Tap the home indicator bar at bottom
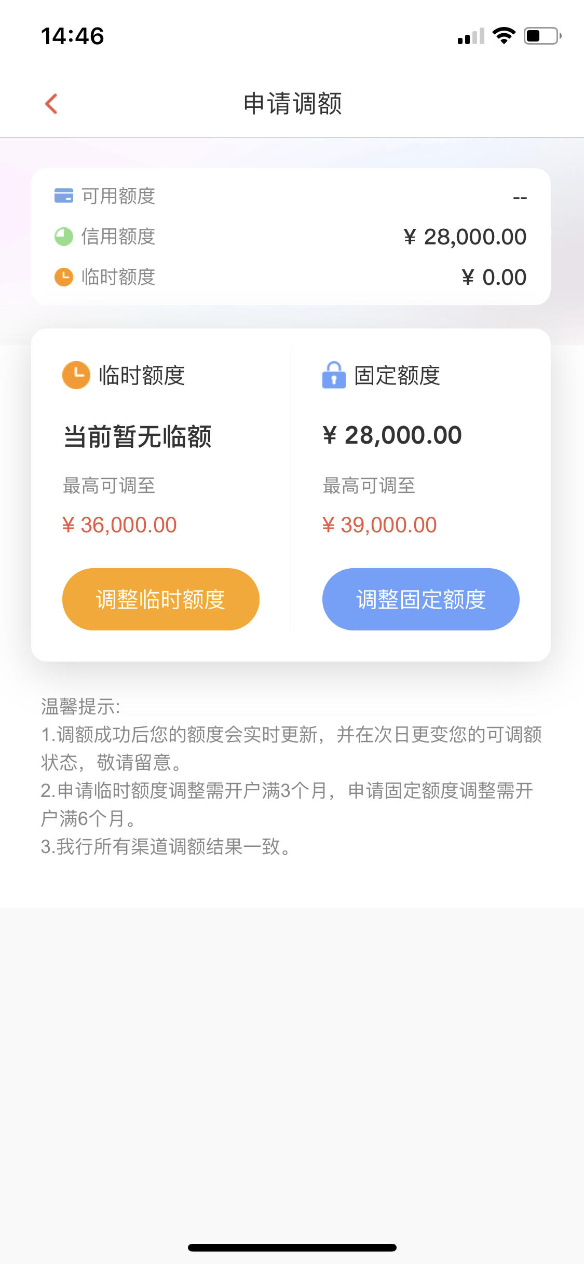The image size is (584, 1264). click(292, 1247)
